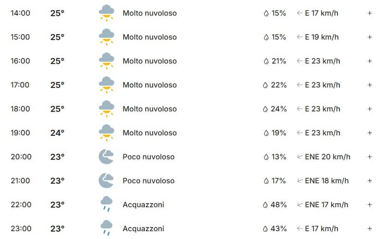This screenshot has width=379, height=239.
Task: Expand the 14:00 forecast row details
Action: [x=370, y=13]
